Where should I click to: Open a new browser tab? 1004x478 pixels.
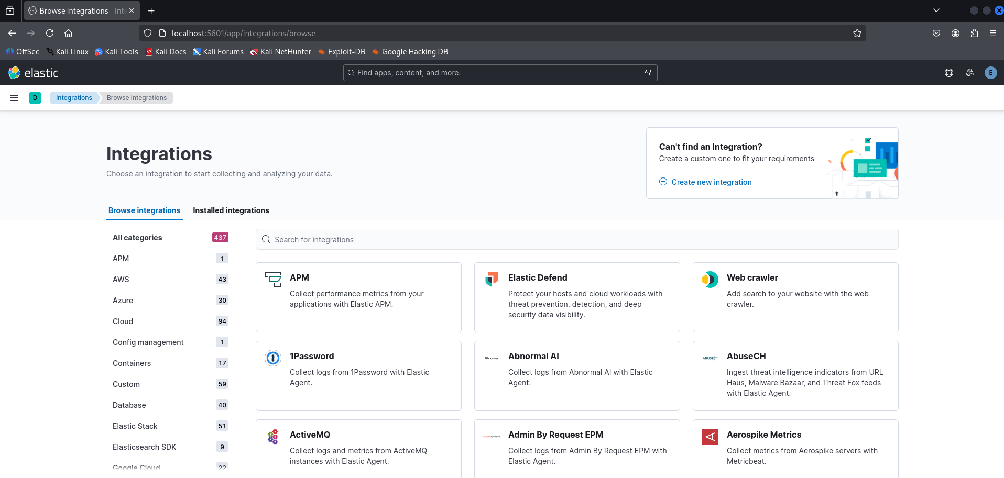[151, 10]
